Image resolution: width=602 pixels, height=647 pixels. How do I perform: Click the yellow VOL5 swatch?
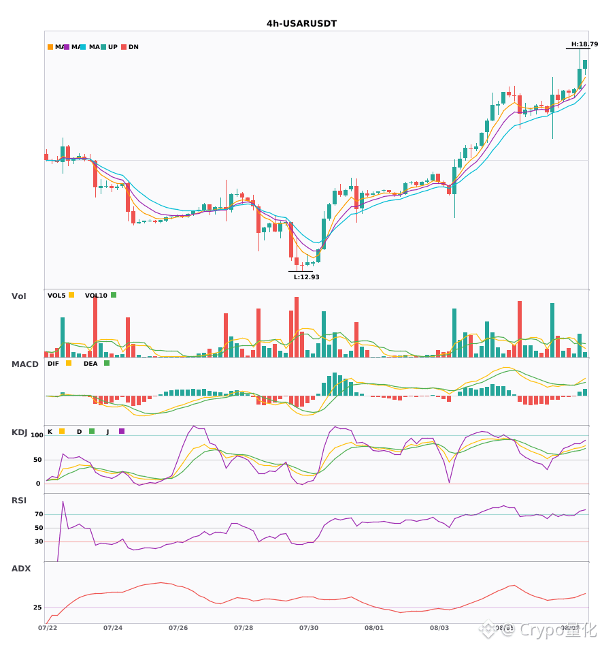tap(71, 295)
